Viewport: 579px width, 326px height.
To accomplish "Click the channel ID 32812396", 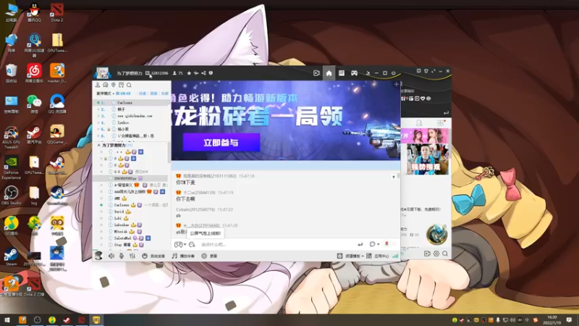I will tap(159, 73).
